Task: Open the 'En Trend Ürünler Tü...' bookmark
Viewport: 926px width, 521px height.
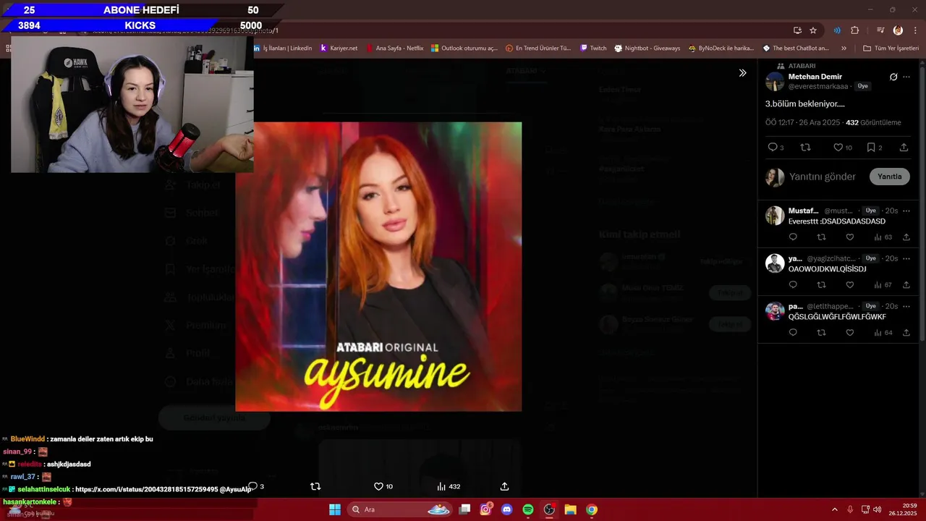Action: pos(538,48)
